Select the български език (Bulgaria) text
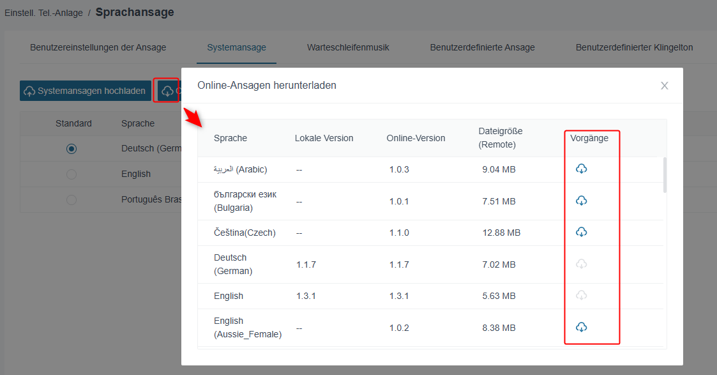The height and width of the screenshot is (375, 717). click(245, 201)
